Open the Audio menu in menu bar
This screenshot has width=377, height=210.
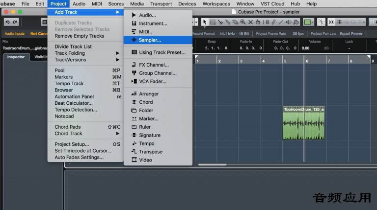tap(79, 4)
